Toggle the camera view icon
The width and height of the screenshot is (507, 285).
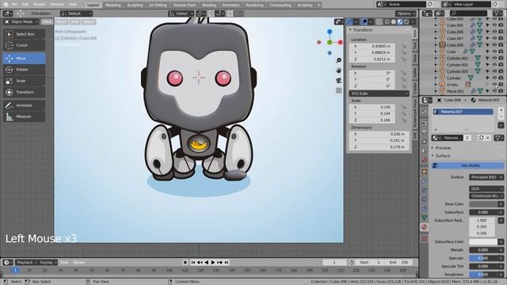click(338, 81)
